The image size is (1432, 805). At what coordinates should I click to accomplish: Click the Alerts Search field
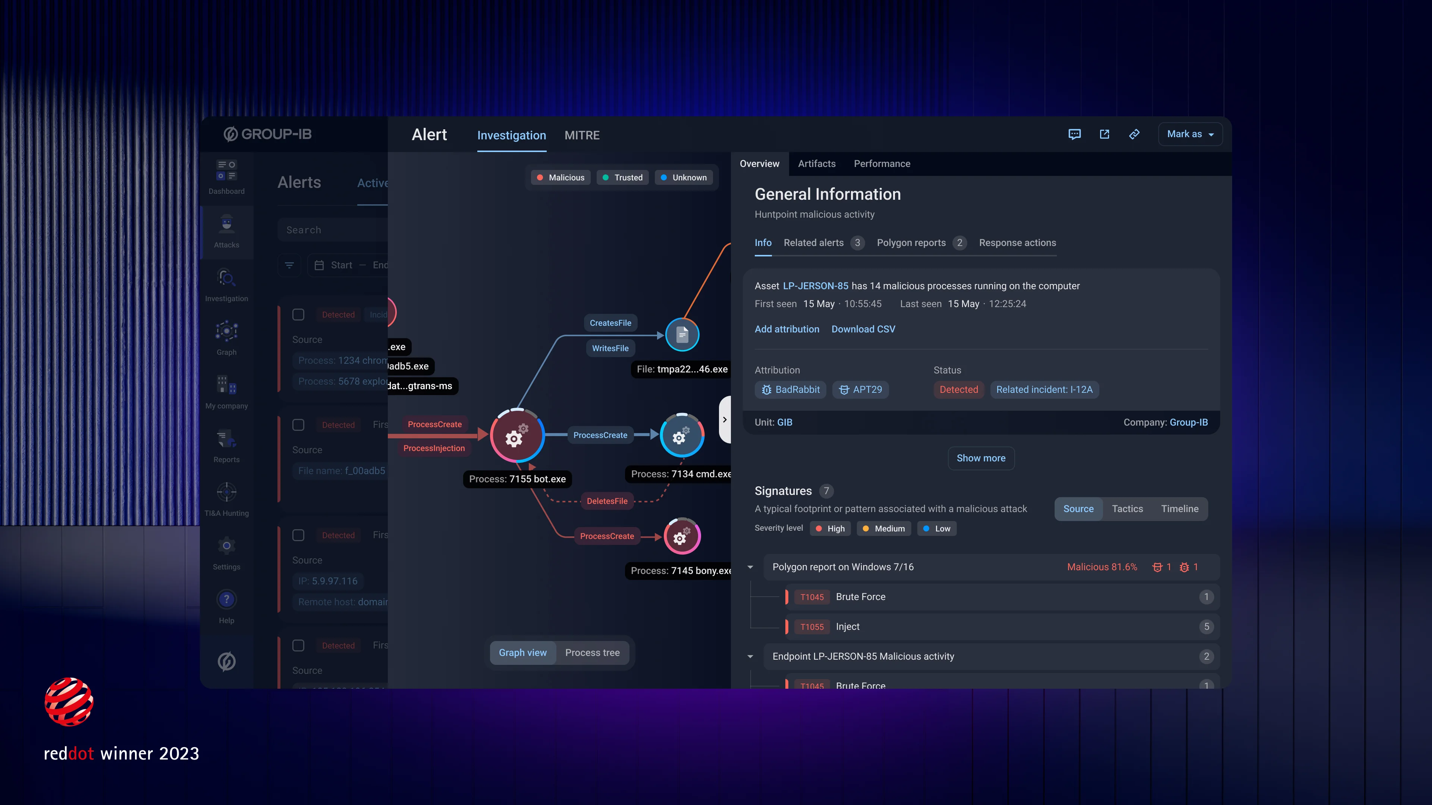[x=332, y=230]
